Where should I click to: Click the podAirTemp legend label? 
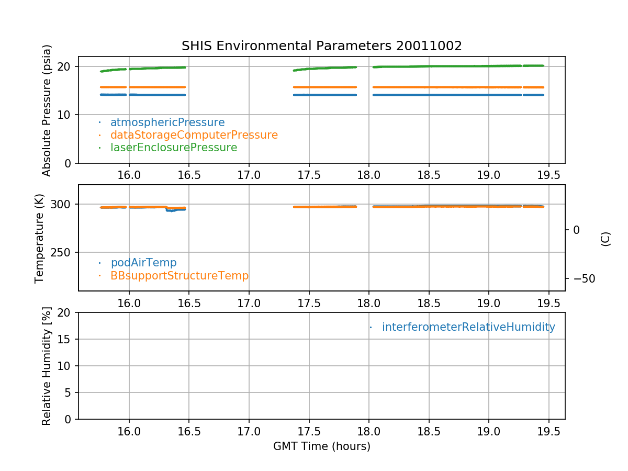pos(143,263)
